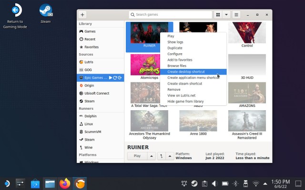The width and height of the screenshot is (305, 190).
Task: Switch to grid view icon
Action: click(x=218, y=15)
